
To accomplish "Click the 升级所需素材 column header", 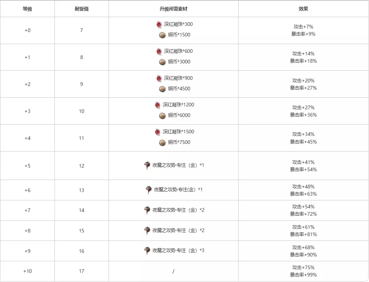I will (x=174, y=9).
